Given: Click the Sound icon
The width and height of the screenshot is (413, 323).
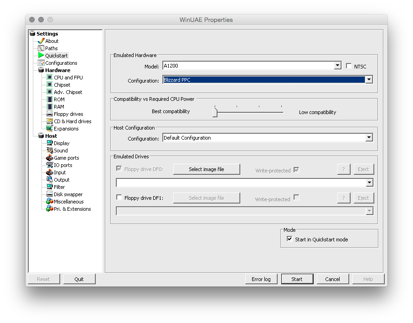Looking at the screenshot, I should (x=50, y=150).
